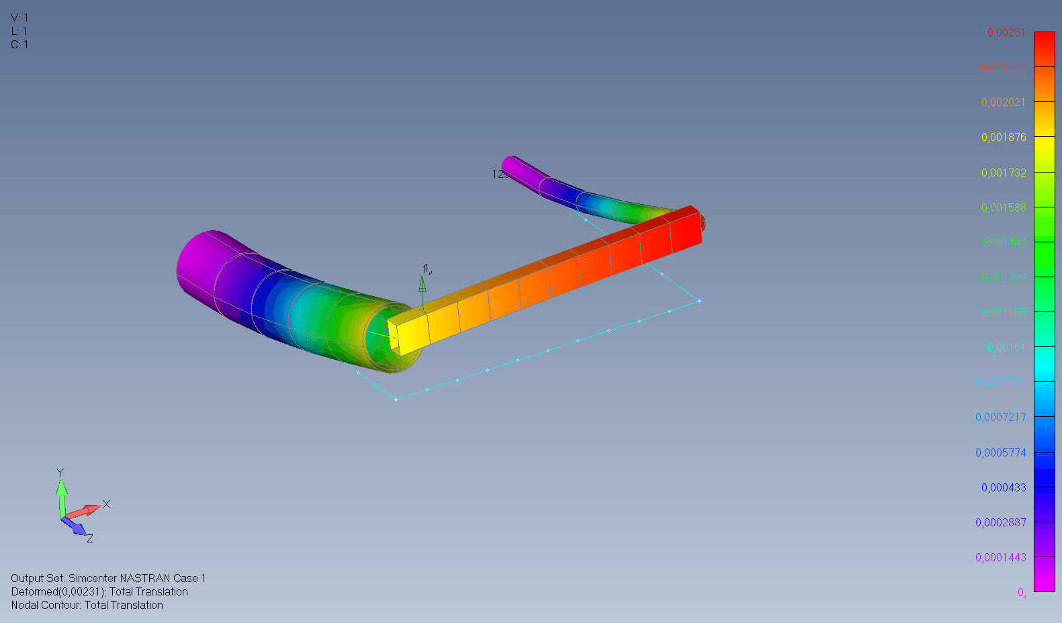
Task: Click the legend value 0,00101
Action: (1006, 347)
